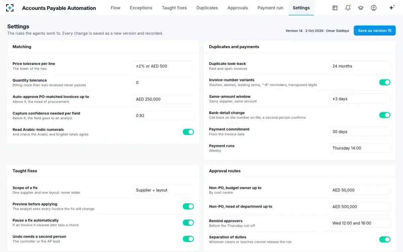Image resolution: width=403 pixels, height=252 pixels.
Task: Open Payment runs Thursday 14:00 field
Action: pyautogui.click(x=360, y=148)
